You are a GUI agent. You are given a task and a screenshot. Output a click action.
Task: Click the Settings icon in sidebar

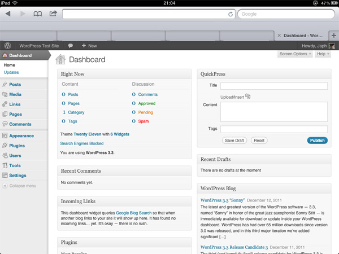pos(5,175)
